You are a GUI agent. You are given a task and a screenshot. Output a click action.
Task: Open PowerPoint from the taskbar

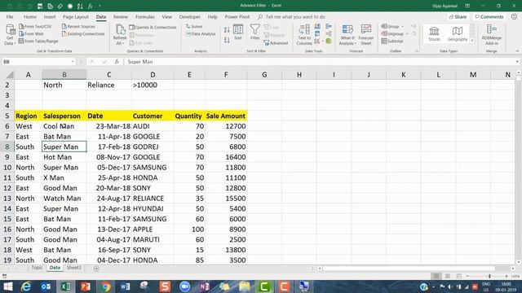(x=85, y=286)
